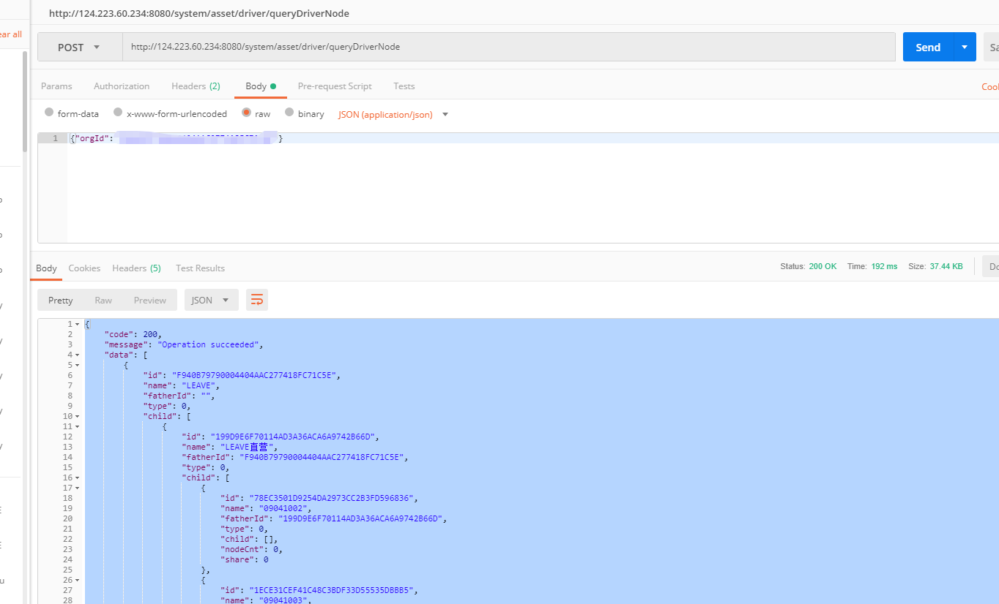Screen dimensions: 999x604
Task: Open the POST method dropdown
Action: click(x=79, y=47)
